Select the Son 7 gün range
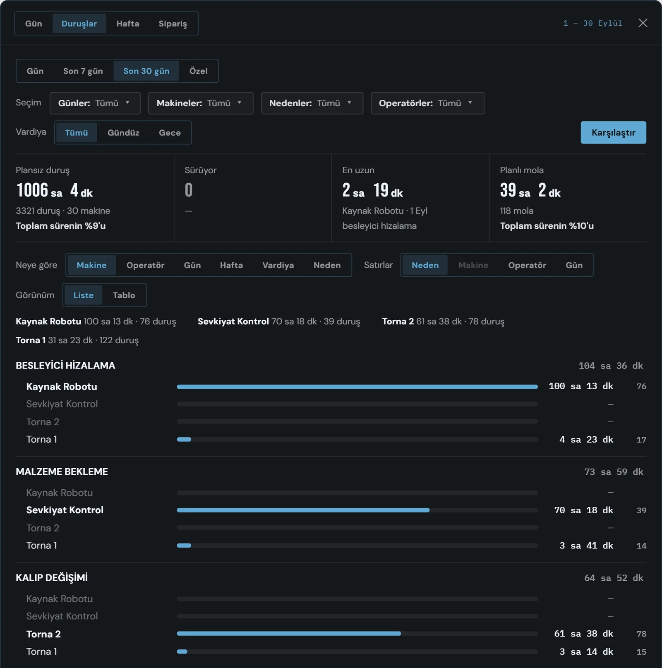 (83, 71)
